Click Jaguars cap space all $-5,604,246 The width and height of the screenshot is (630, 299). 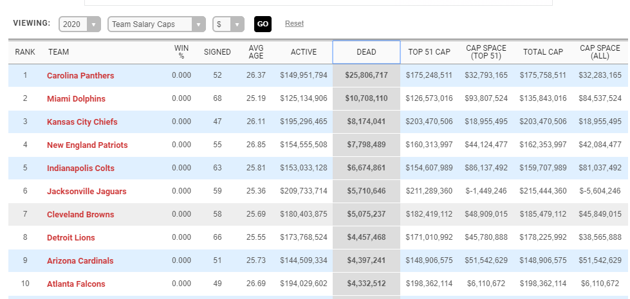tap(600, 191)
